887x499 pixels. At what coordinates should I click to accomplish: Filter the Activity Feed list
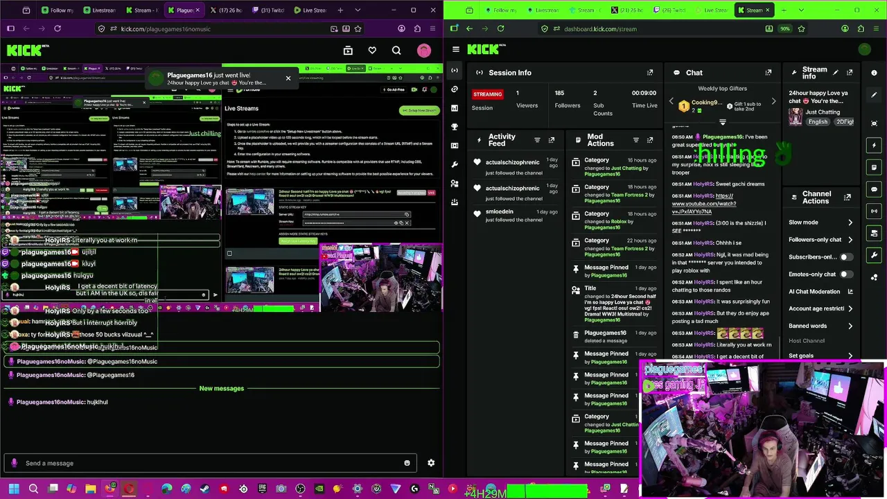tap(537, 140)
